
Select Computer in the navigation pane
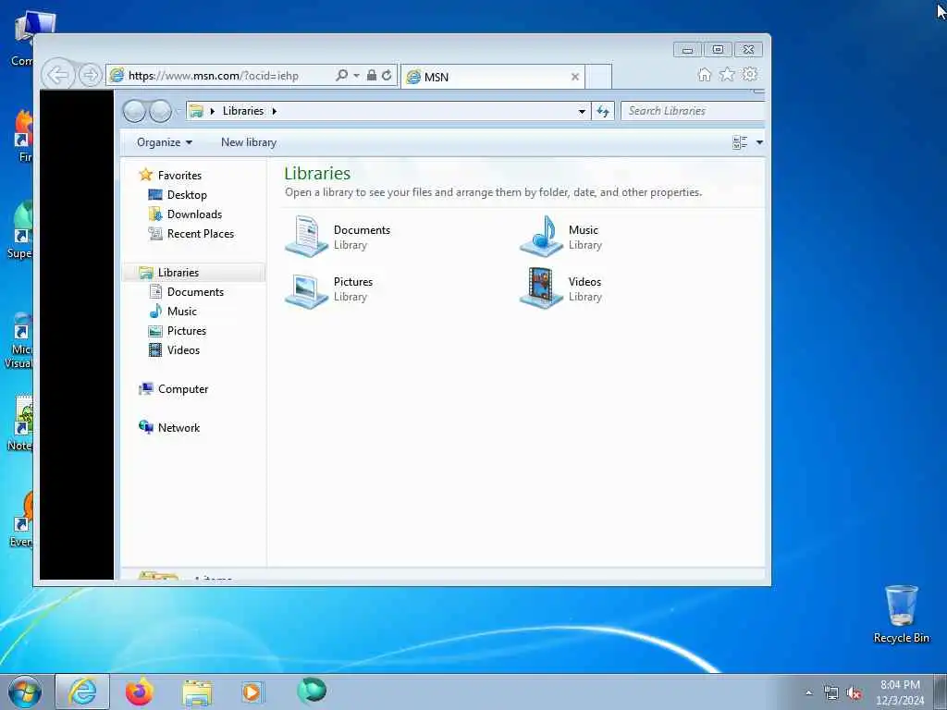pyautogui.click(x=183, y=389)
